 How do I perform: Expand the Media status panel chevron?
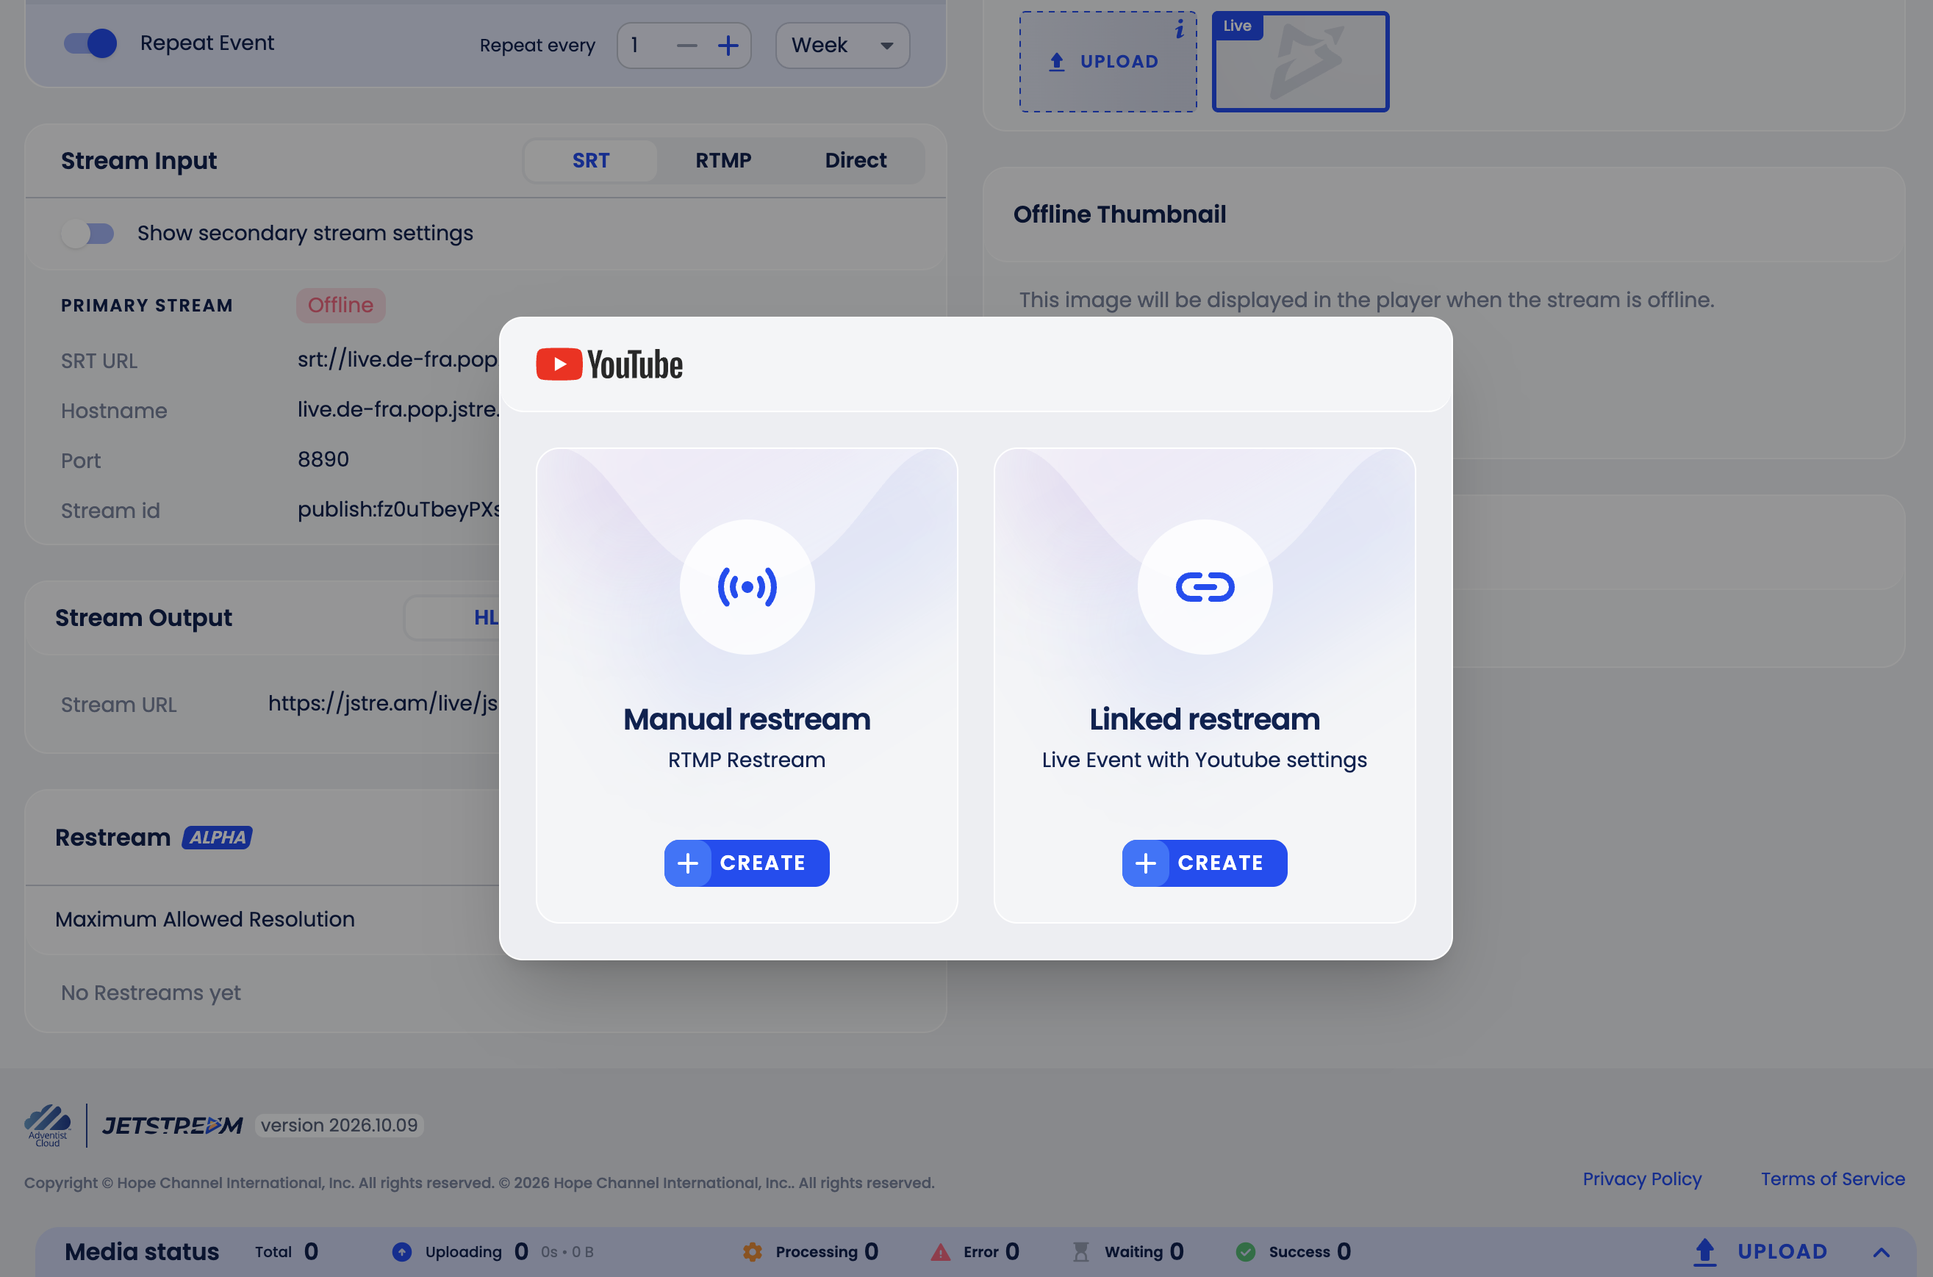1881,1253
